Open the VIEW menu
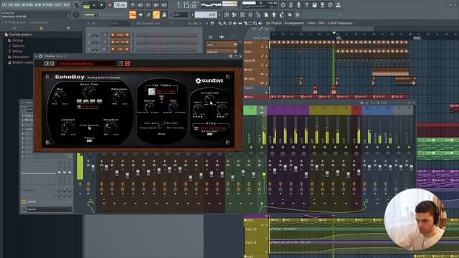This screenshot has width=459, height=258. [37, 5]
